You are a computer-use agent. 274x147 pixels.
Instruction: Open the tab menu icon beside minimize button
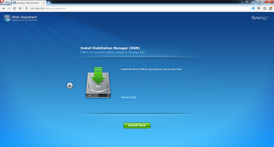[252, 2]
